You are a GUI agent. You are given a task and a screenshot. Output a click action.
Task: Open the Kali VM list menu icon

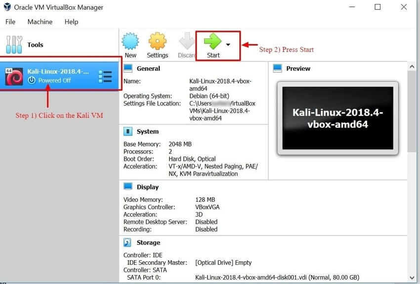click(105, 76)
